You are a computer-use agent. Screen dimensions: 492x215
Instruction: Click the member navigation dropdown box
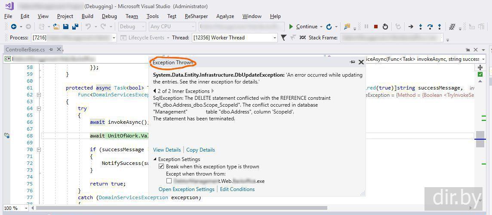click(406, 59)
